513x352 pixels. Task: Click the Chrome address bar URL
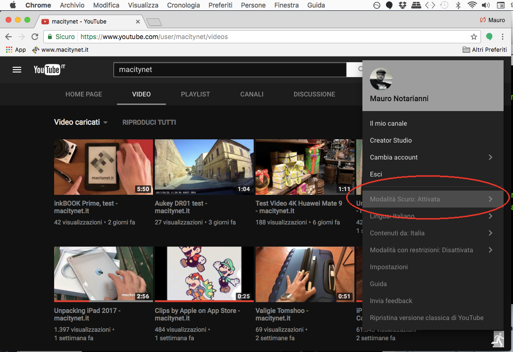coord(154,37)
